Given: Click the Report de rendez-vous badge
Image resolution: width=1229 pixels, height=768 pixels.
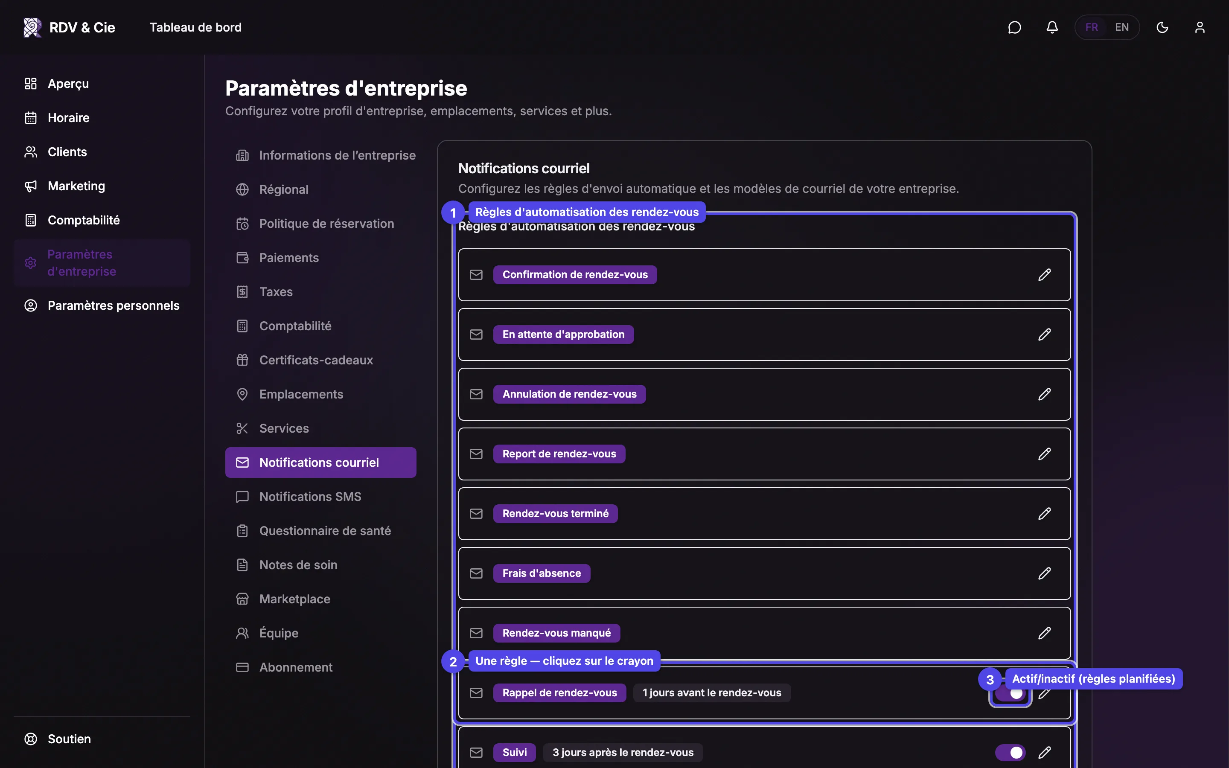Looking at the screenshot, I should point(559,454).
